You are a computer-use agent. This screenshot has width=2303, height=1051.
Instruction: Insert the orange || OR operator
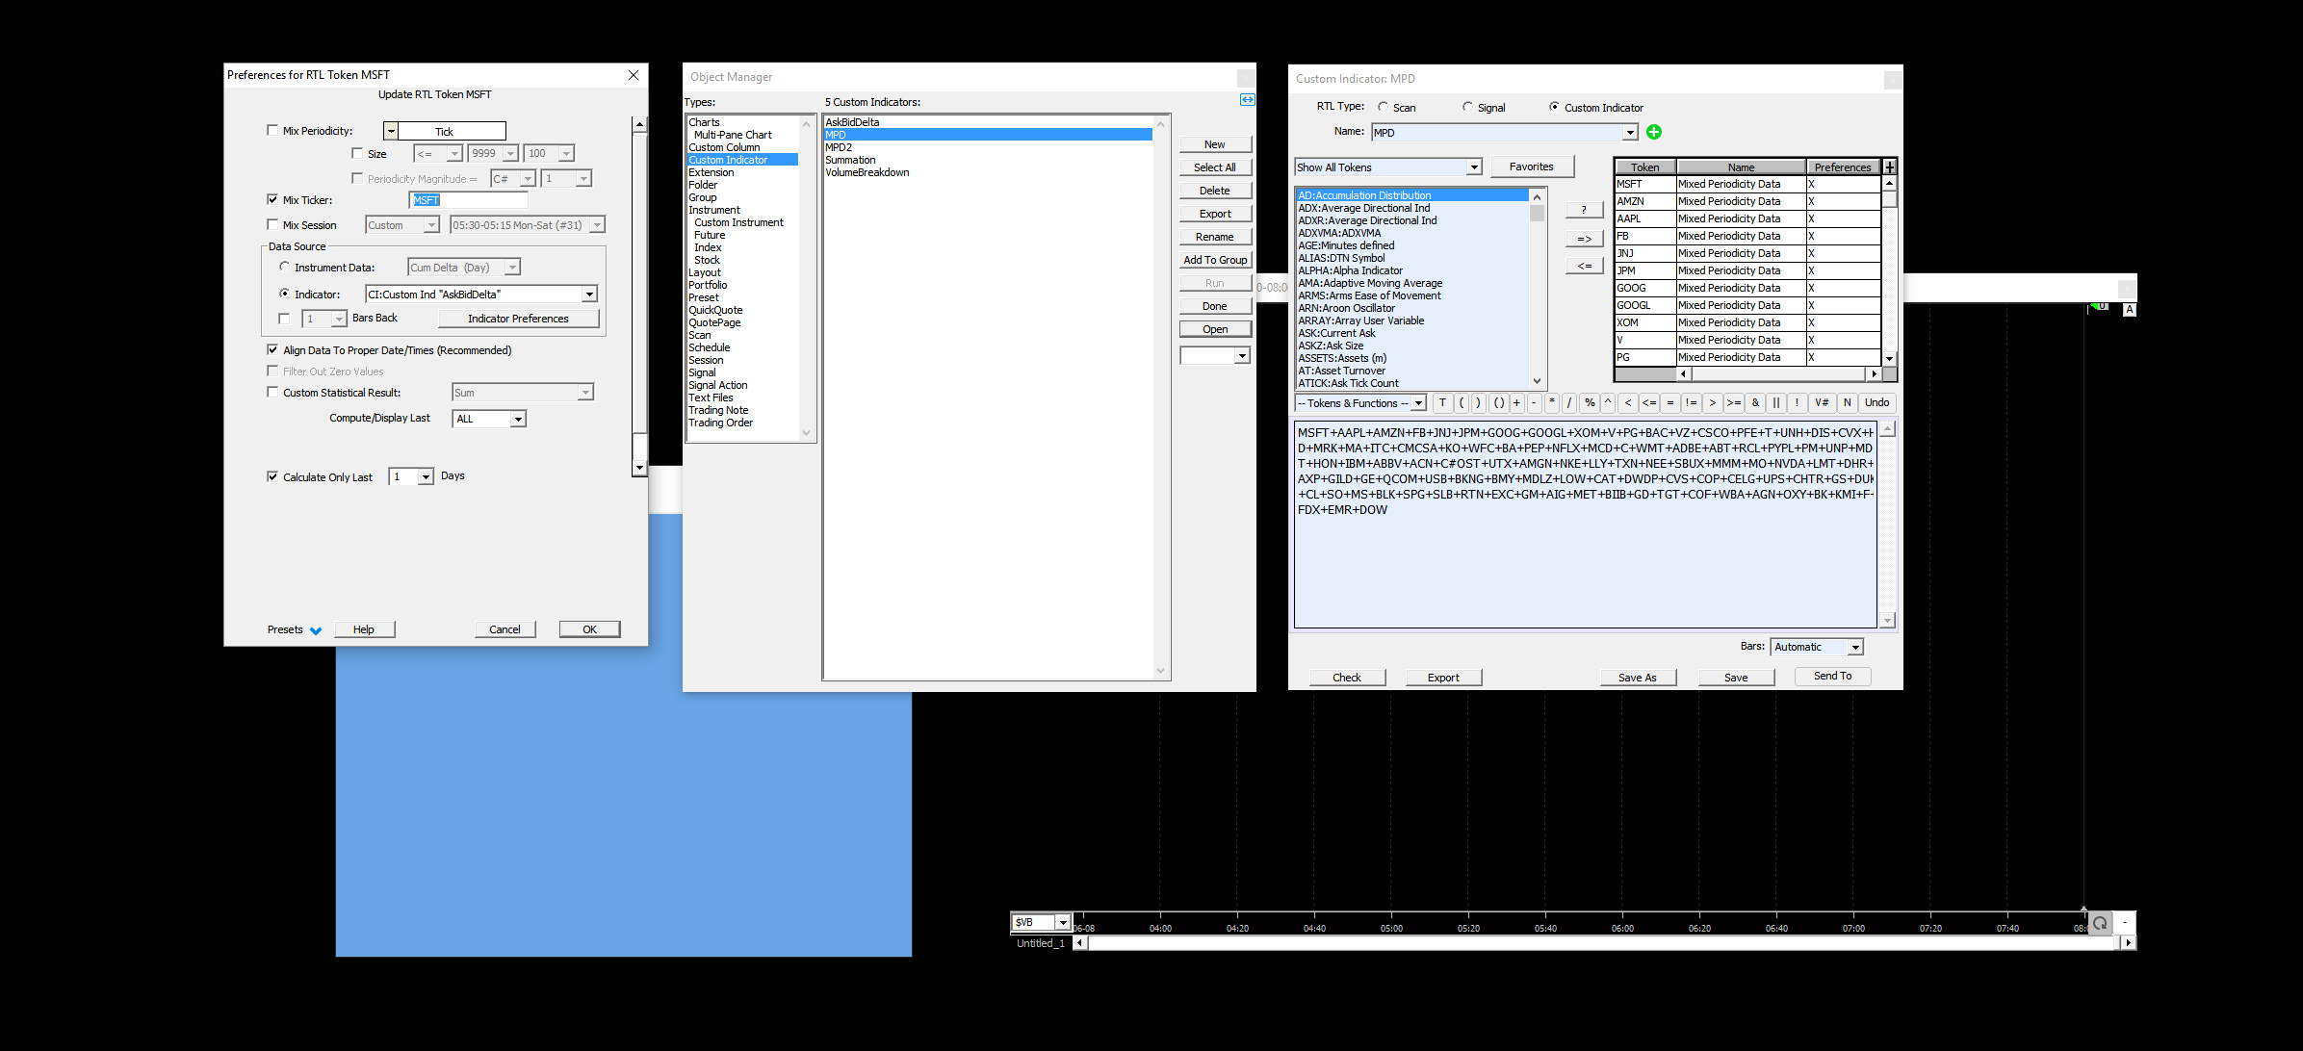(x=1775, y=403)
